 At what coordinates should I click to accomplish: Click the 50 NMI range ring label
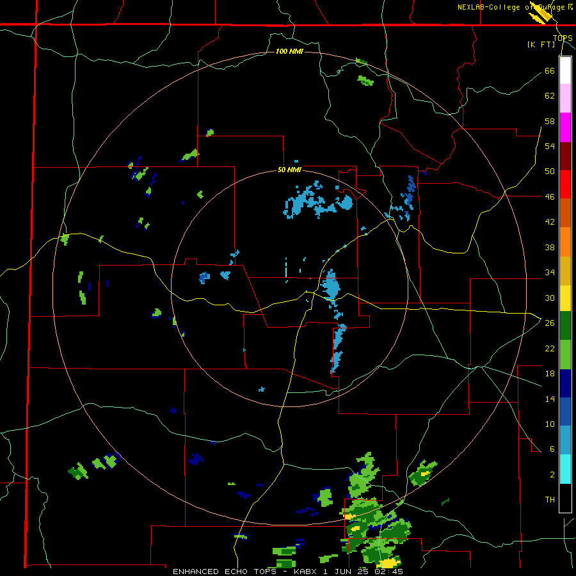(x=289, y=170)
